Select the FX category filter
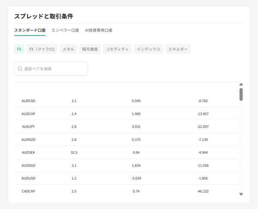 pos(19,49)
